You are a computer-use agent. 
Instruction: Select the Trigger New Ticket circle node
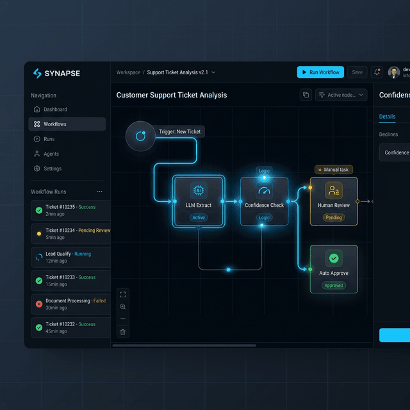click(x=140, y=136)
